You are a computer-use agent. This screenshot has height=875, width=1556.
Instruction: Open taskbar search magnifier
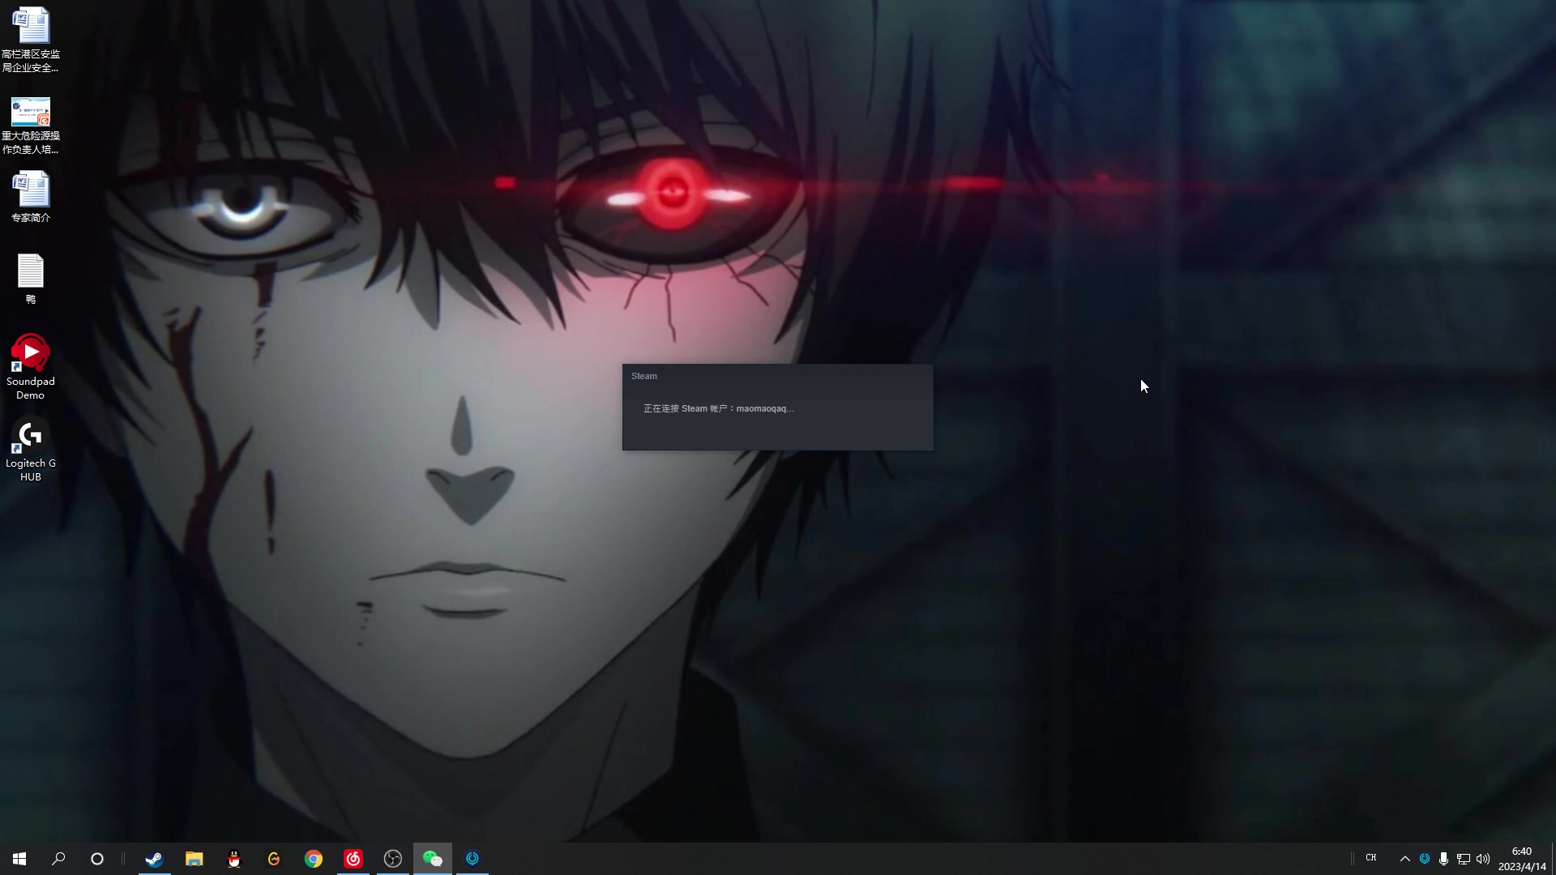coord(58,859)
